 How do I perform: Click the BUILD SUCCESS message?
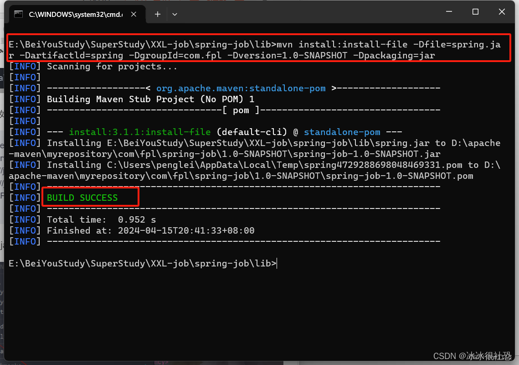point(82,198)
